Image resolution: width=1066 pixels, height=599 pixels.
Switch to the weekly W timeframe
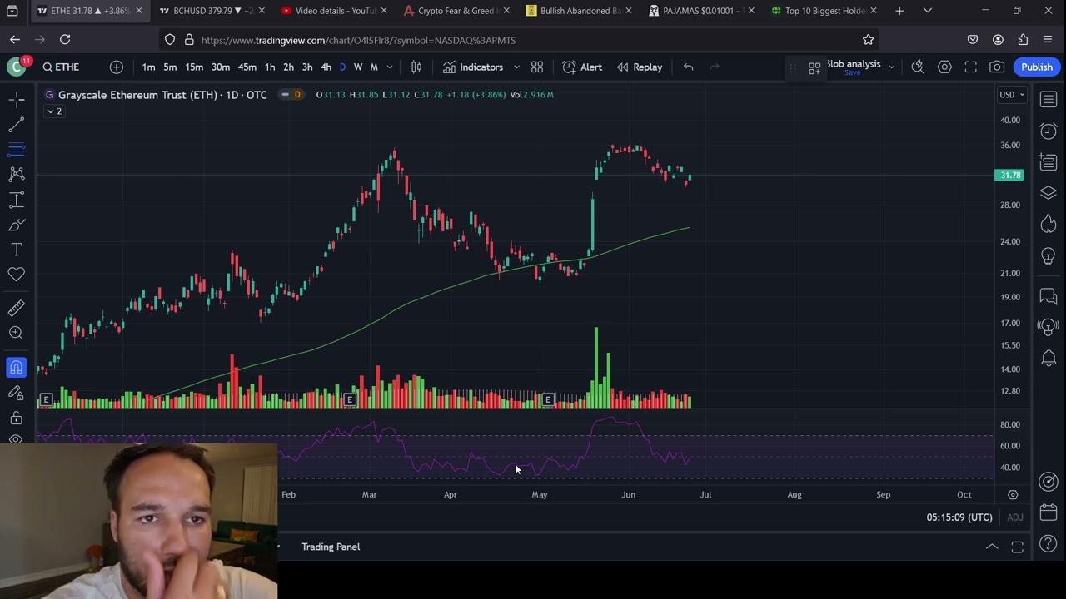click(x=358, y=67)
